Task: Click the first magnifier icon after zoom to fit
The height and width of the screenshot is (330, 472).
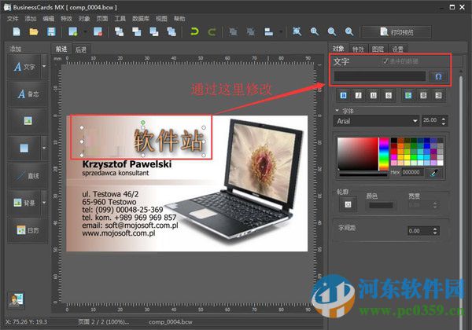Action: coord(315,31)
